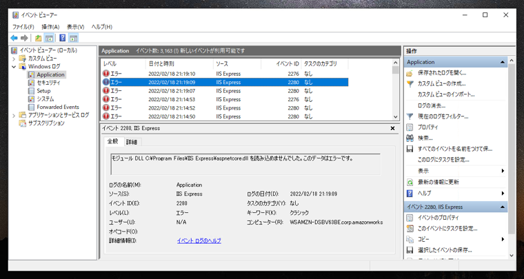
Task: Collapse イベント 2280, IIS Express actions section
Action: (502, 207)
